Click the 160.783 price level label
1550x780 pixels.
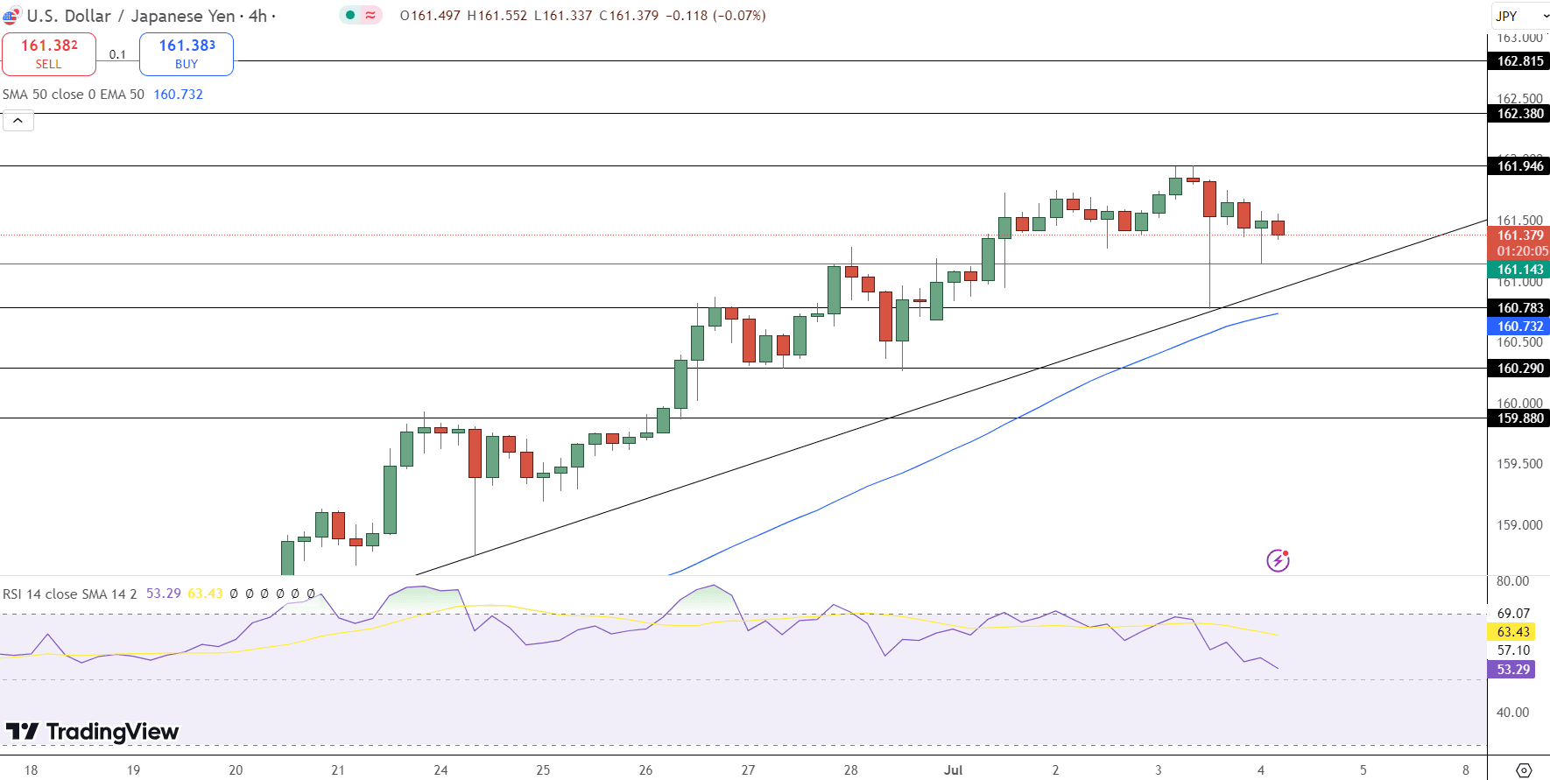(x=1519, y=308)
